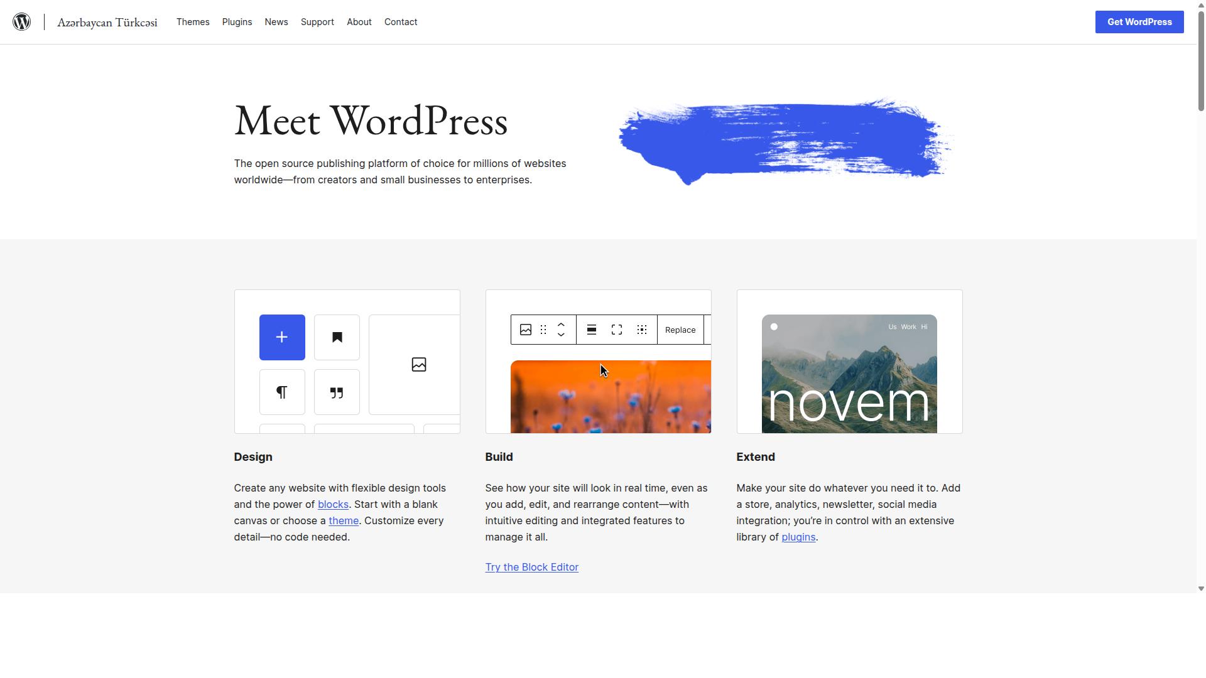Click the image block icon in Build toolbar
1206x678 pixels.
tap(526, 330)
